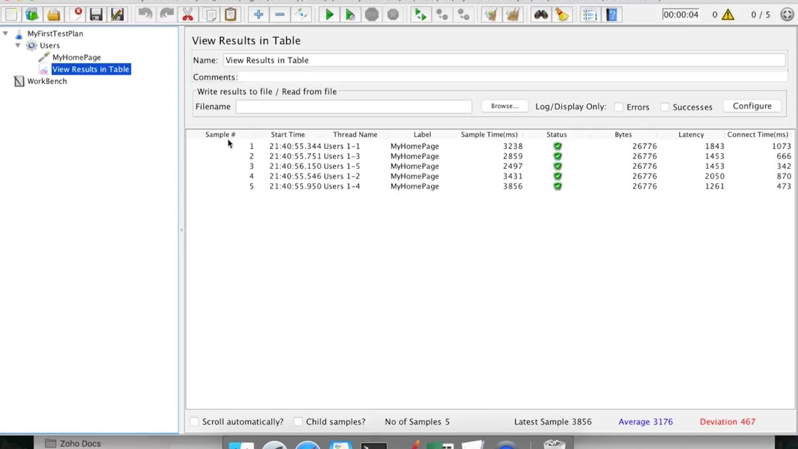Click the Help question mark icon
Image resolution: width=798 pixels, height=449 pixels.
click(x=612, y=14)
